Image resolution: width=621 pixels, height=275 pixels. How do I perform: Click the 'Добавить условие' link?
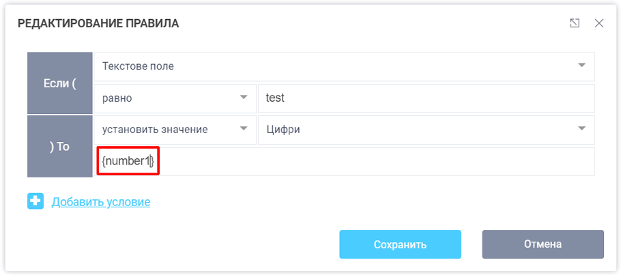(101, 202)
